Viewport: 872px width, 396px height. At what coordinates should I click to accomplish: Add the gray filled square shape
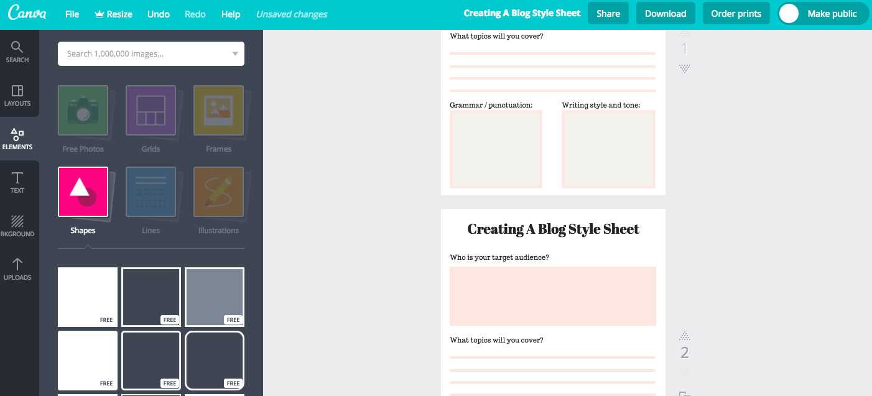[215, 297]
